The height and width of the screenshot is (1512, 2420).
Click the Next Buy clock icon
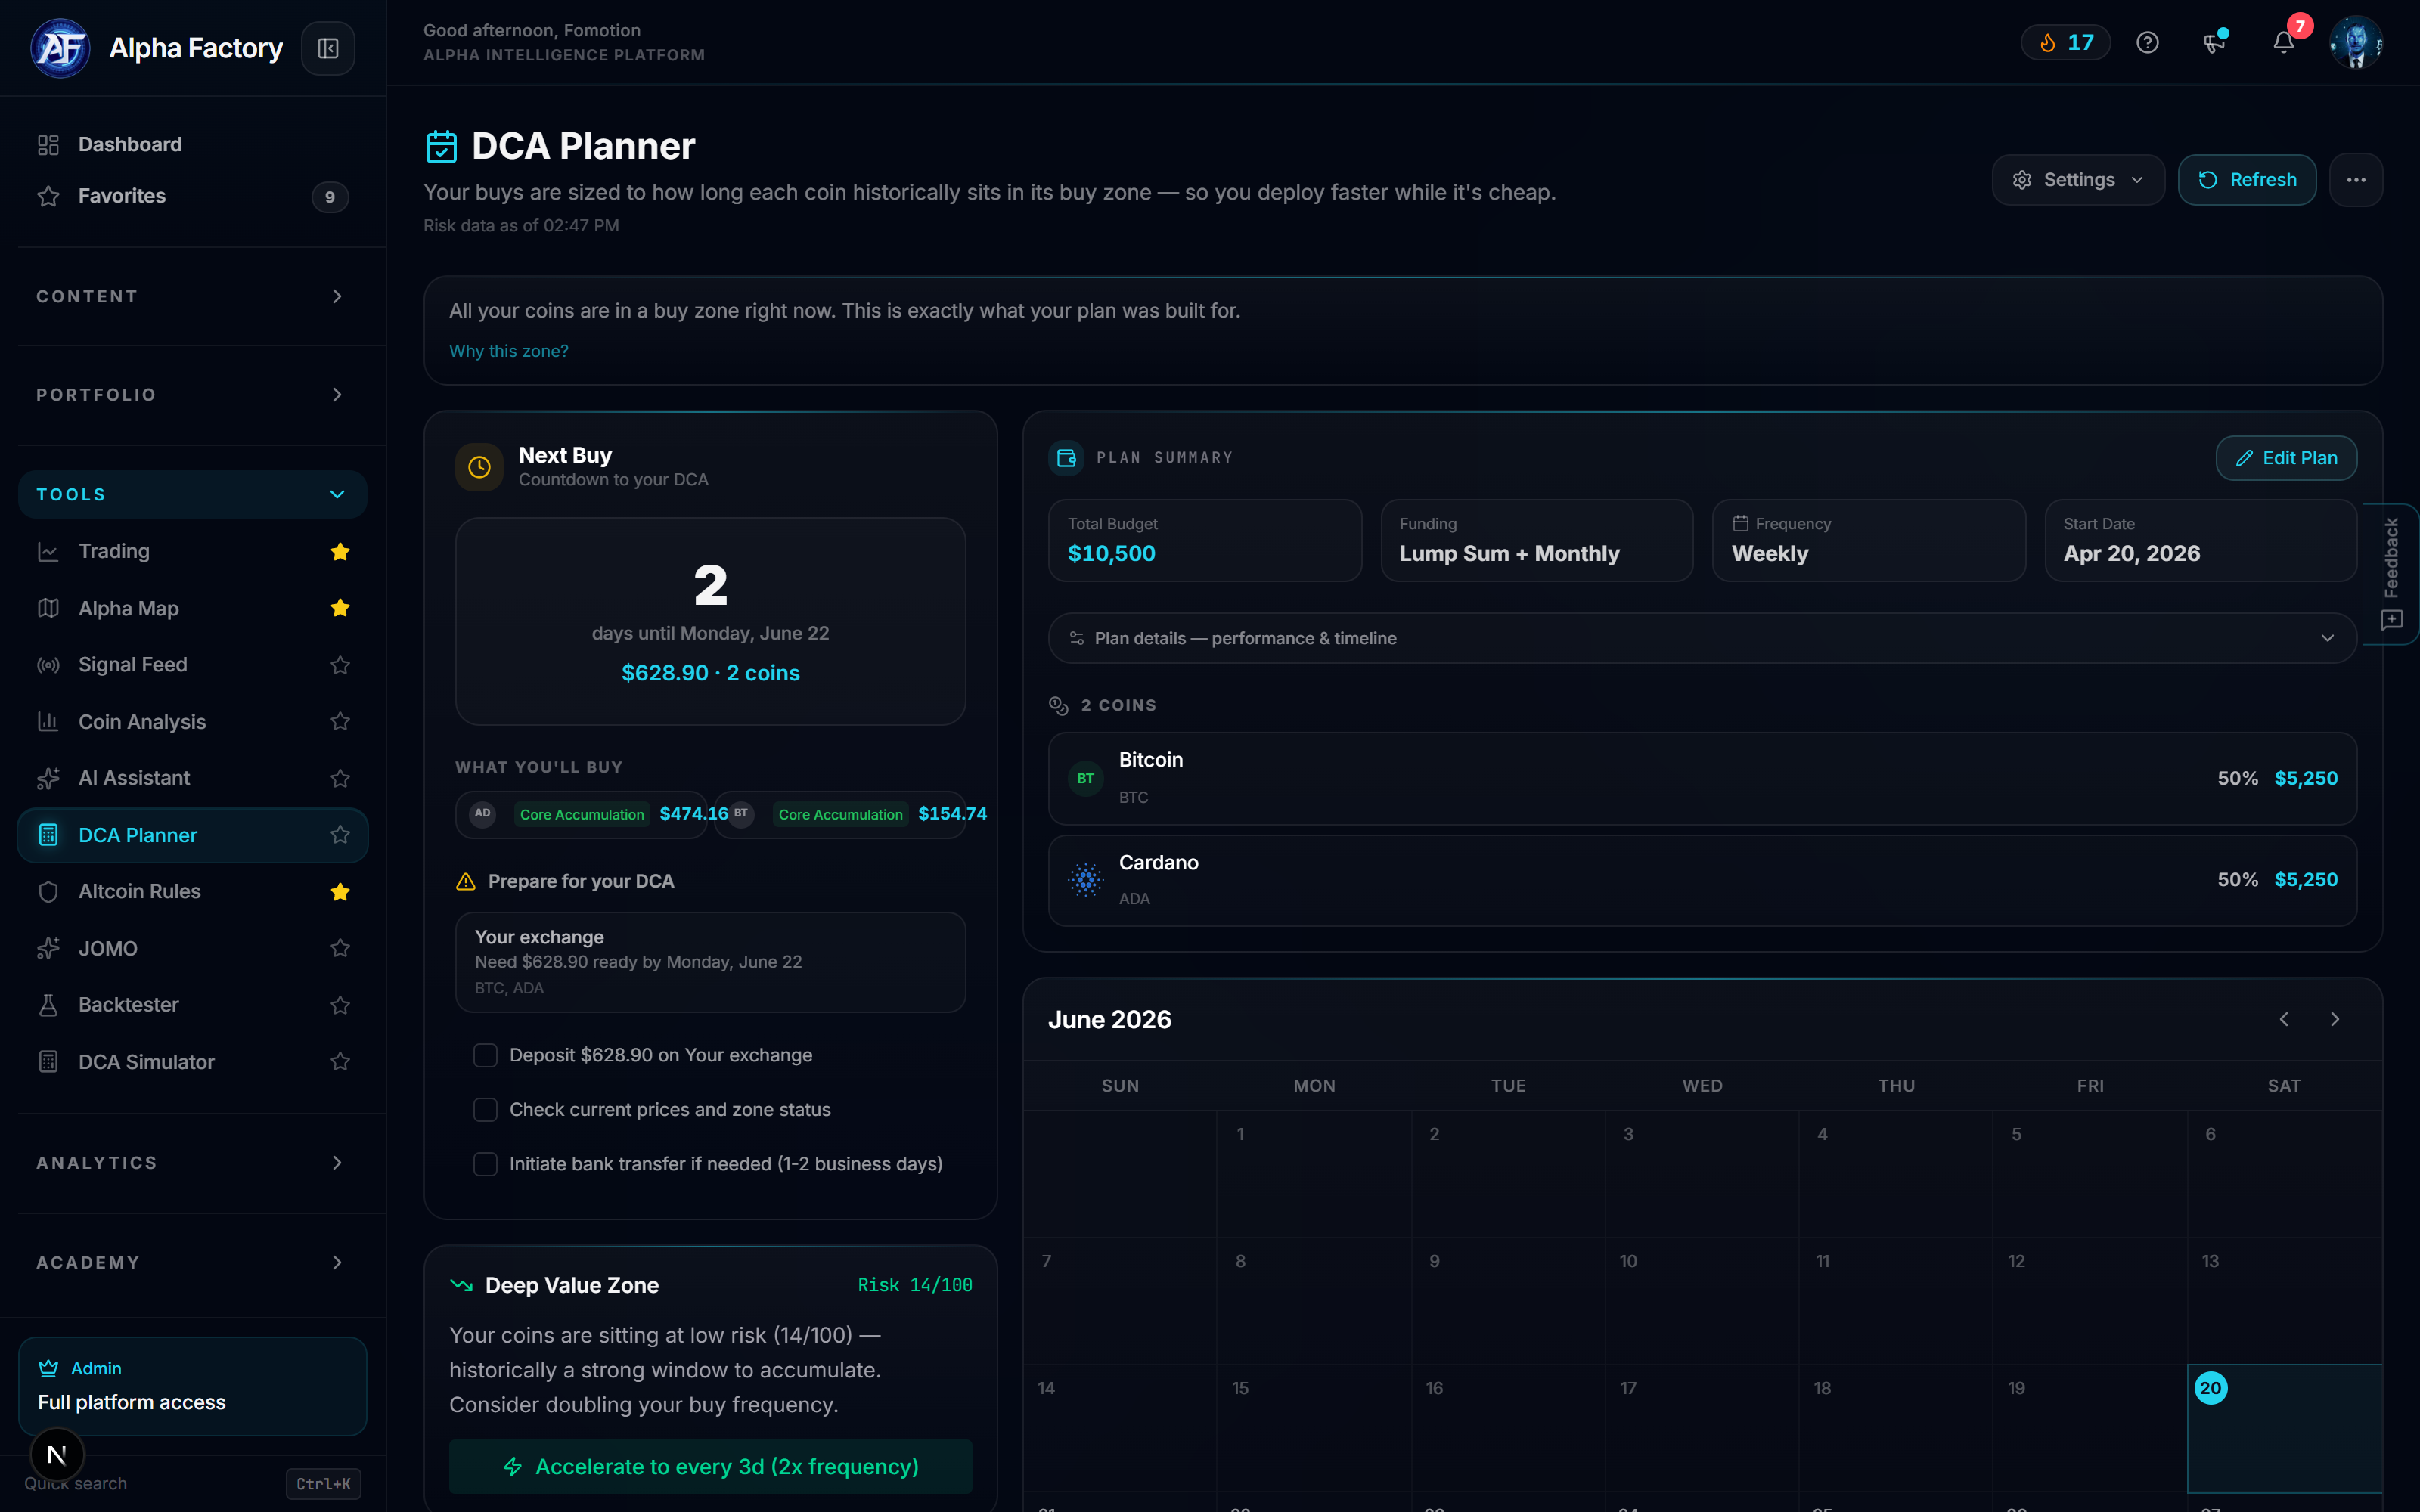point(479,467)
